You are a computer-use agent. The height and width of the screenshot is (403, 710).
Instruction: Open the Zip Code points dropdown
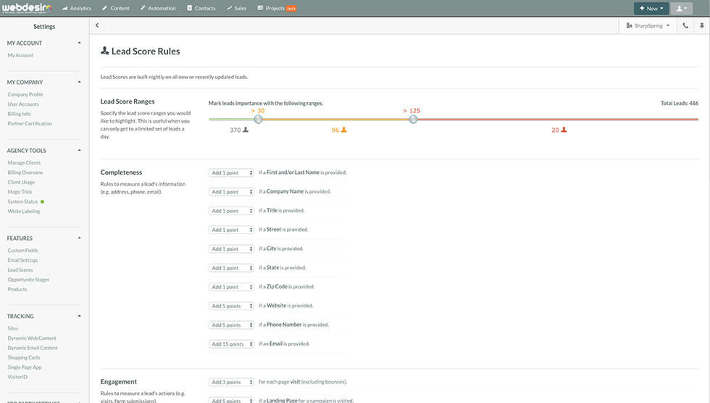231,286
